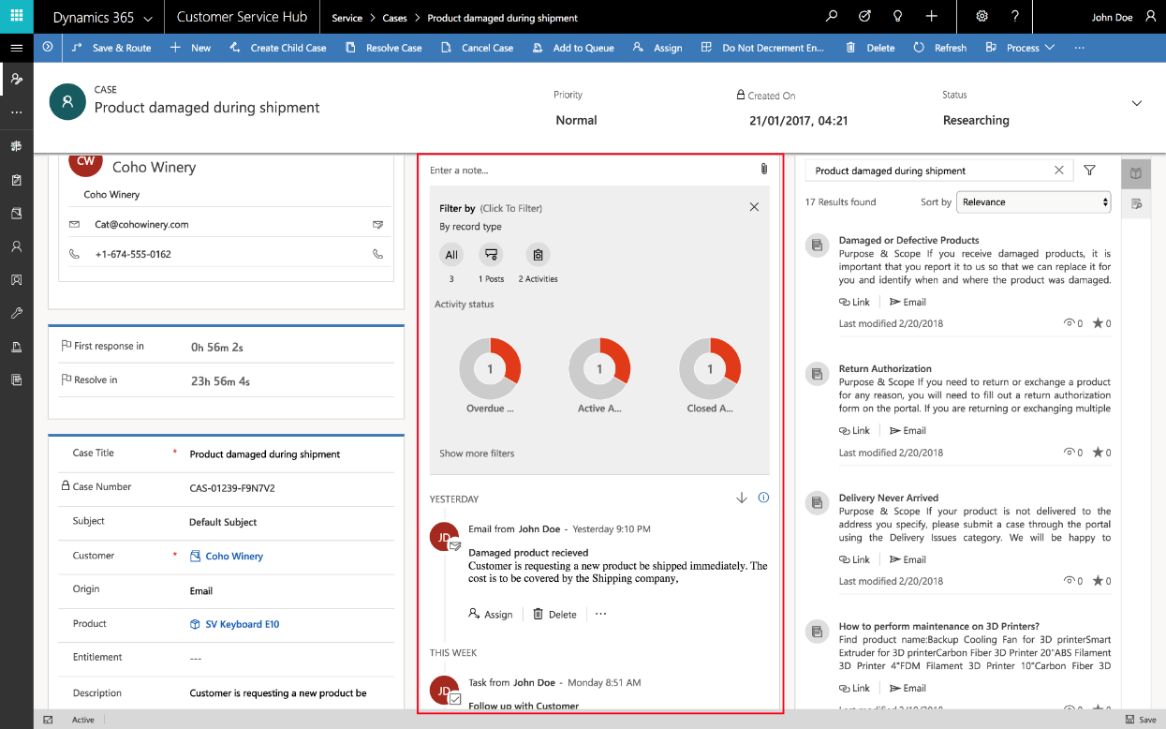The image size is (1166, 729).
Task: Expand the Dynamics 365 app switcher chevron
Action: pyautogui.click(x=148, y=18)
